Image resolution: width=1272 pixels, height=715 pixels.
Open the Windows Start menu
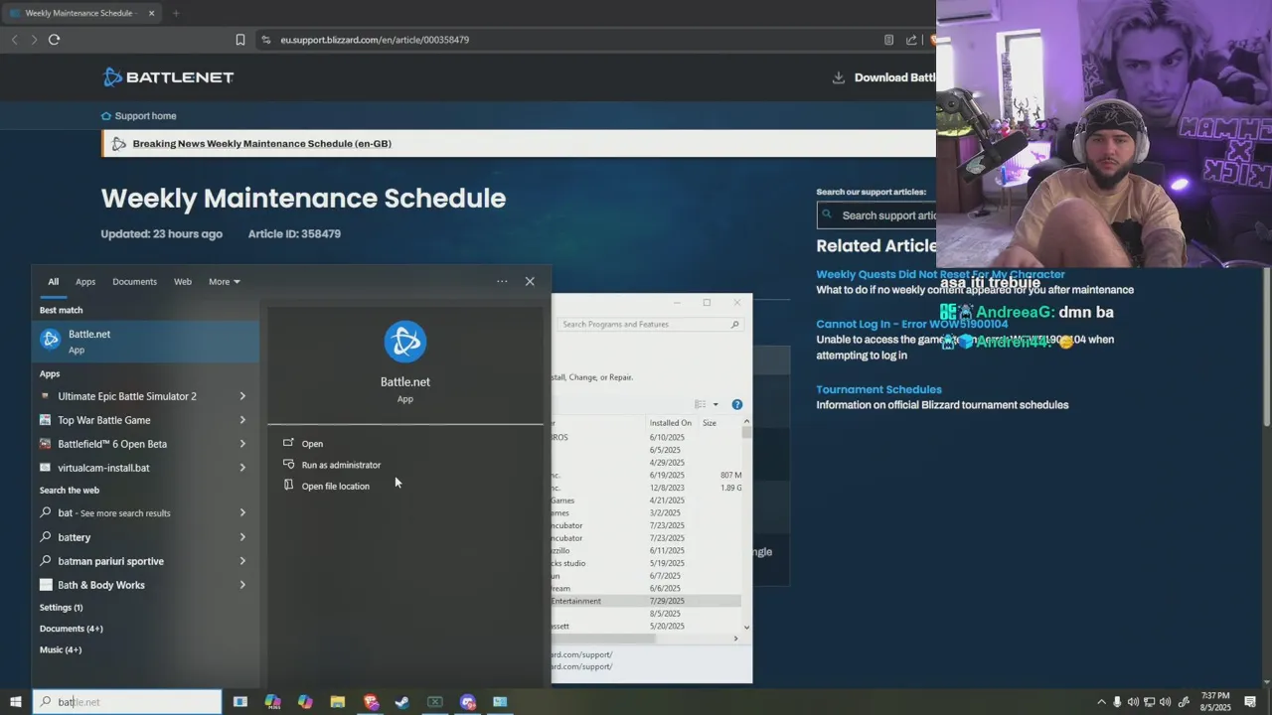tap(16, 702)
